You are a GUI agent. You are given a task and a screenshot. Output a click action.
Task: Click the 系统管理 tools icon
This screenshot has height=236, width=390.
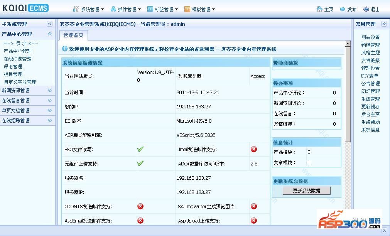pos(76,9)
